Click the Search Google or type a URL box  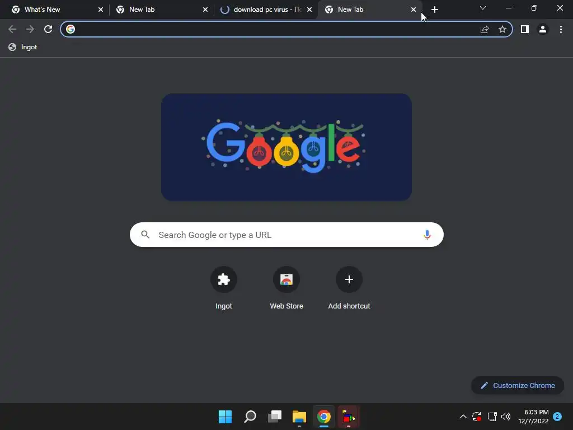point(286,235)
